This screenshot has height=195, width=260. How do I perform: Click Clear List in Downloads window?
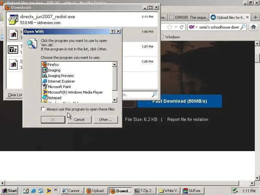(x=15, y=95)
